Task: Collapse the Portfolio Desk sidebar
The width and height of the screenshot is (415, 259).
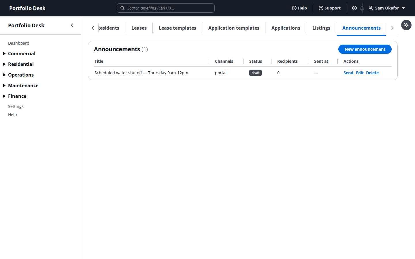Action: coord(72,25)
